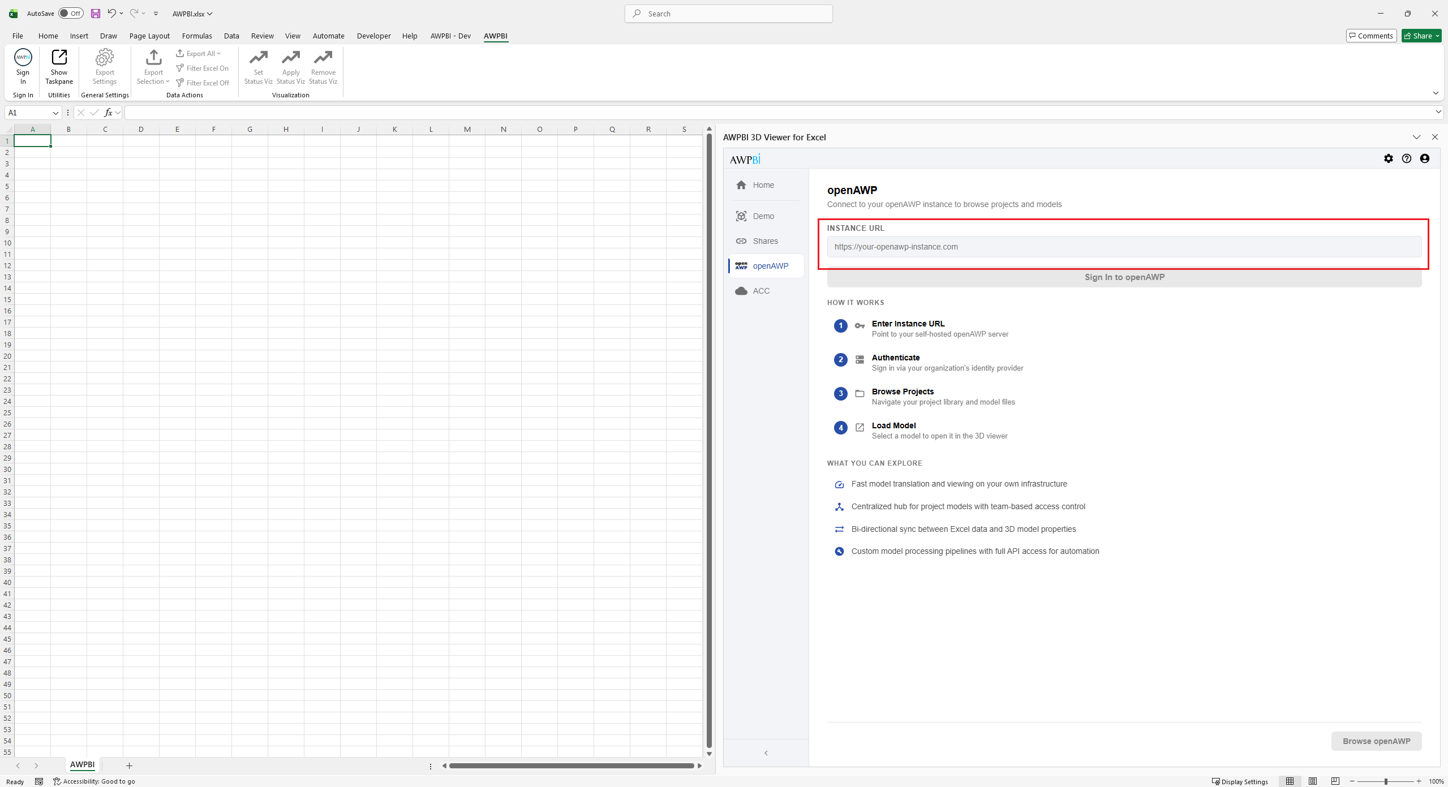This screenshot has height=787, width=1448.
Task: Close the AWPBI 3D Viewer taskpane
Action: [x=1435, y=137]
